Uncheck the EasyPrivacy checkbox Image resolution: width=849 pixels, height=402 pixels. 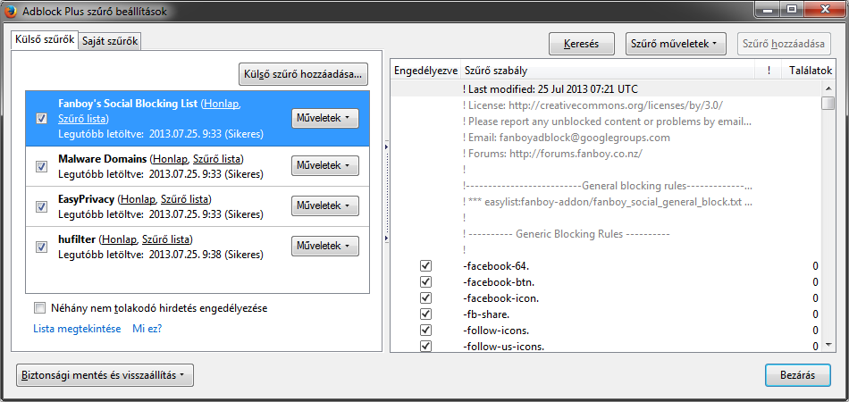coord(41,206)
